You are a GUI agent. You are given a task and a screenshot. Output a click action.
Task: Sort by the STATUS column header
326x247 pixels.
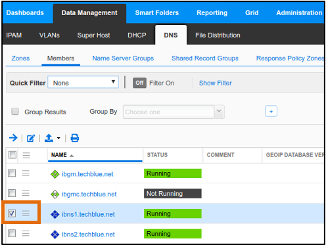pos(157,155)
